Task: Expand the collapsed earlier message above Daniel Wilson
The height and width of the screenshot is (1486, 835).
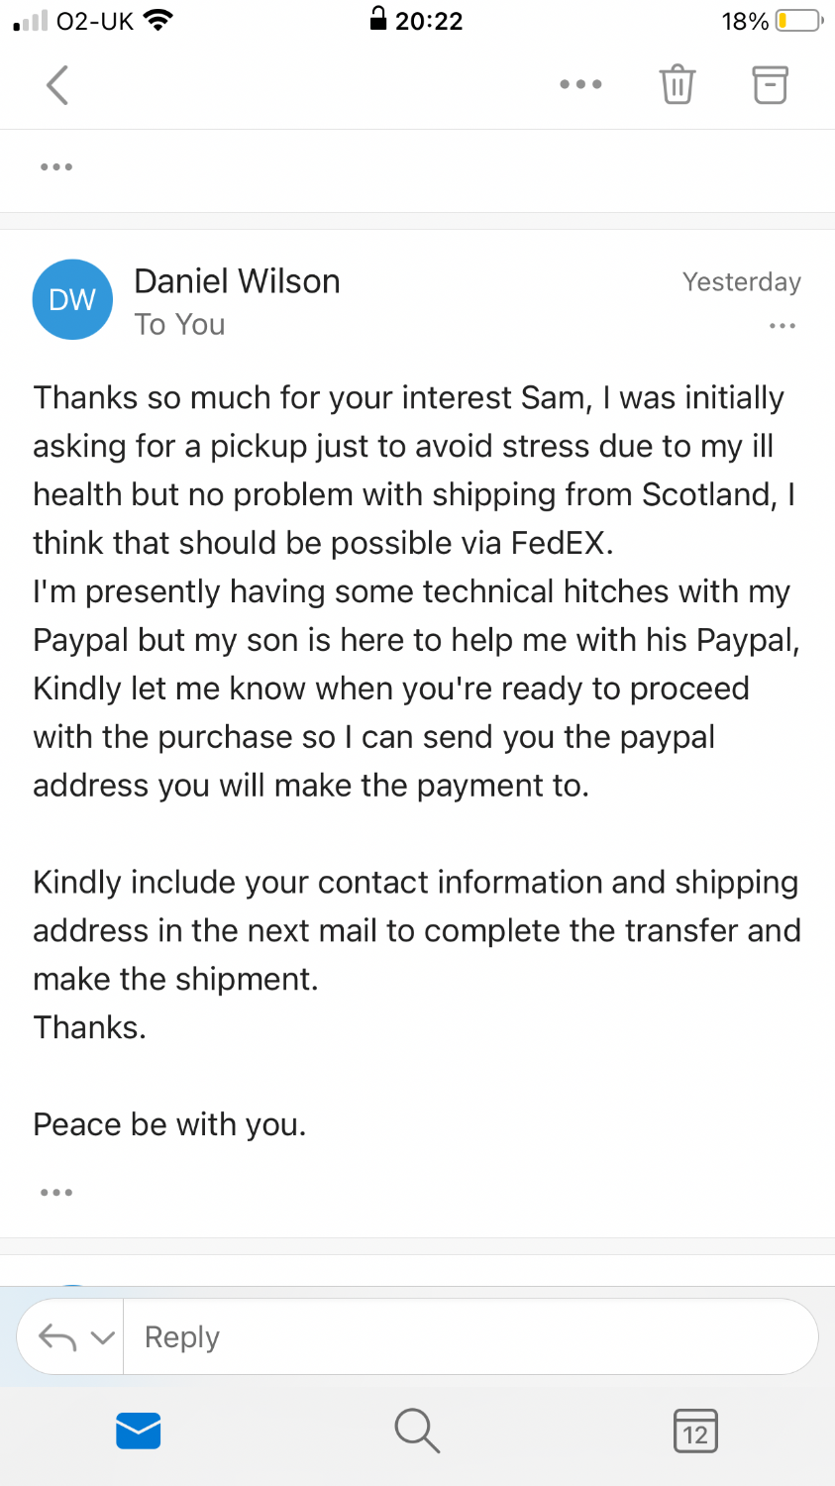Action: coord(56,166)
